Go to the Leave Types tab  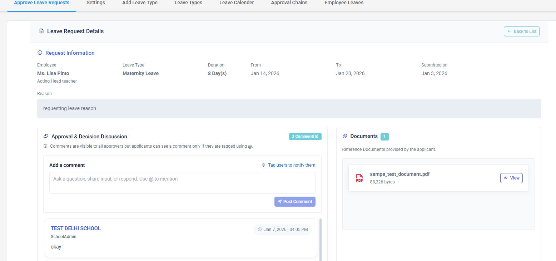(188, 3)
